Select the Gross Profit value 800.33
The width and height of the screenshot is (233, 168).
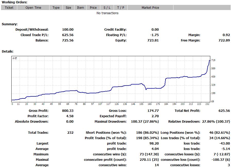[68, 111]
